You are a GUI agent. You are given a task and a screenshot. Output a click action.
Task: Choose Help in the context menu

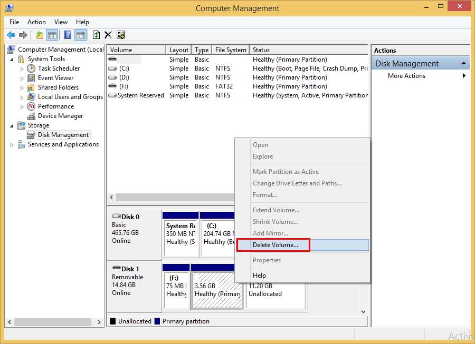(303, 276)
